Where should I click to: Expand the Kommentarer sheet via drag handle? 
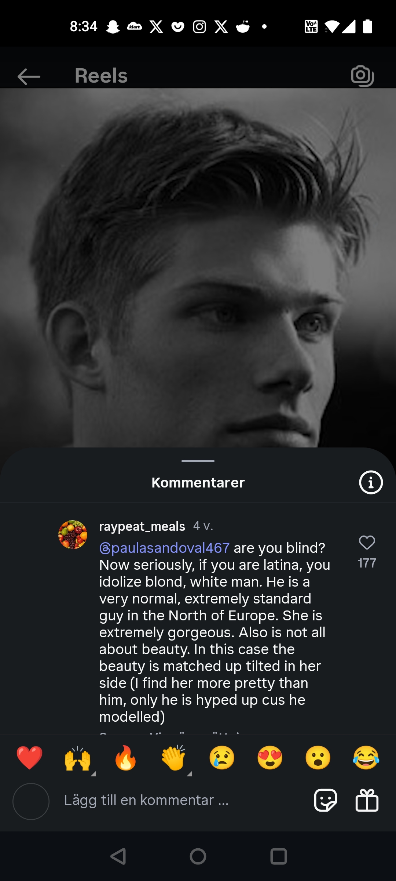pyautogui.click(x=198, y=461)
